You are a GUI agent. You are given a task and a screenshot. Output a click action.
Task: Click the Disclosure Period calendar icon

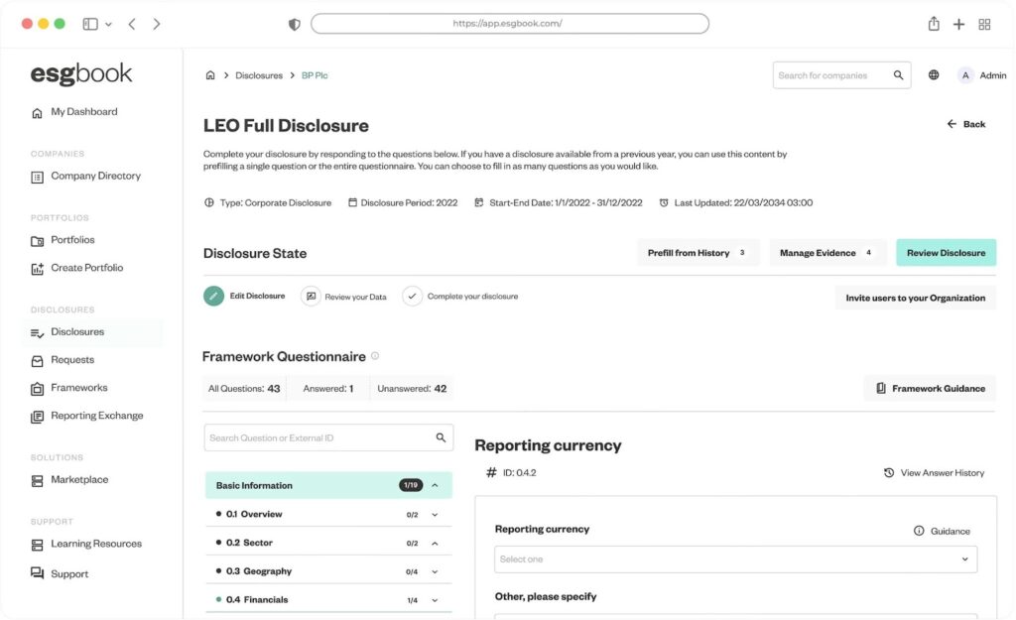click(x=352, y=202)
